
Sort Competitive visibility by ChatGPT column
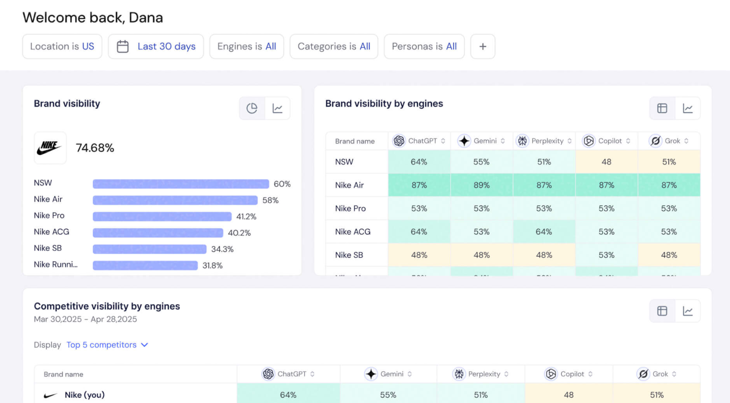(x=312, y=374)
